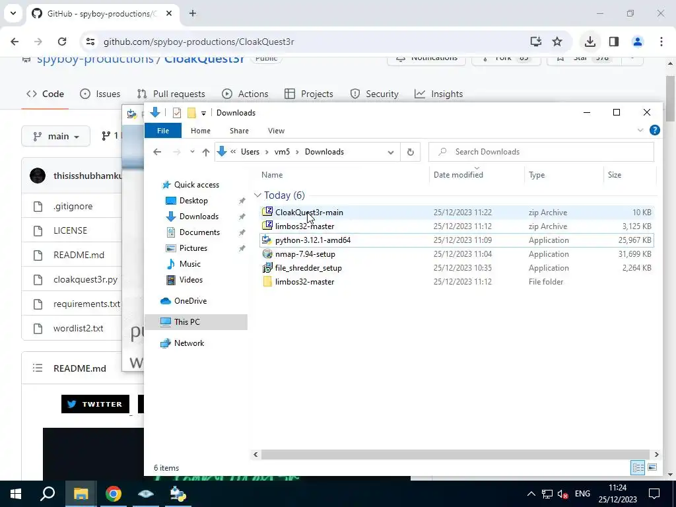Click Explorer horizontal scrollbar track
Screen dimensions: 676x507
456,454
